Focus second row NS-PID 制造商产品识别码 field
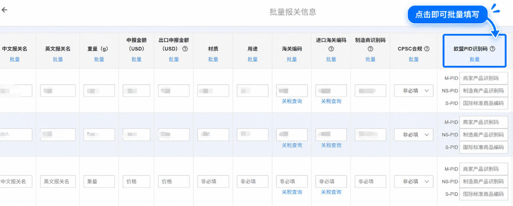The height and width of the screenshot is (206, 513). tap(484, 135)
